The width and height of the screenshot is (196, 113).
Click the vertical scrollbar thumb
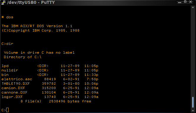coord(193,102)
